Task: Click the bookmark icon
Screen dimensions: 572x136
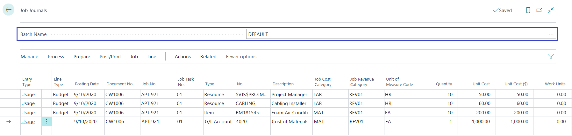Action: click(528, 10)
